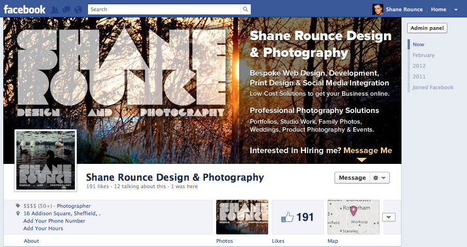Expand more page apps with the down-arrow

tap(388, 217)
